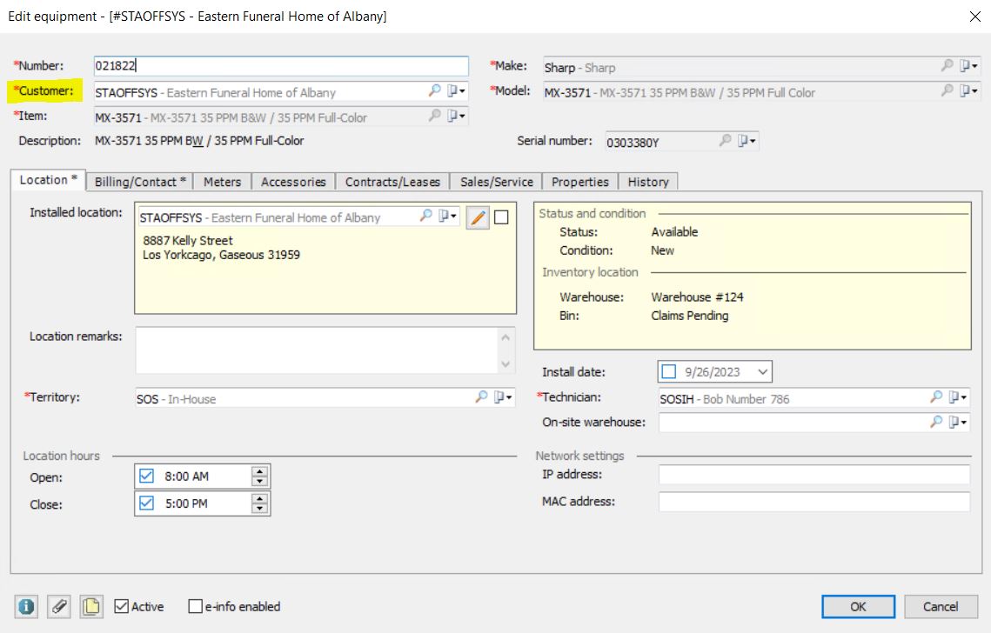The image size is (991, 633).
Task: Click the Claims Pending bin value
Action: (690, 316)
